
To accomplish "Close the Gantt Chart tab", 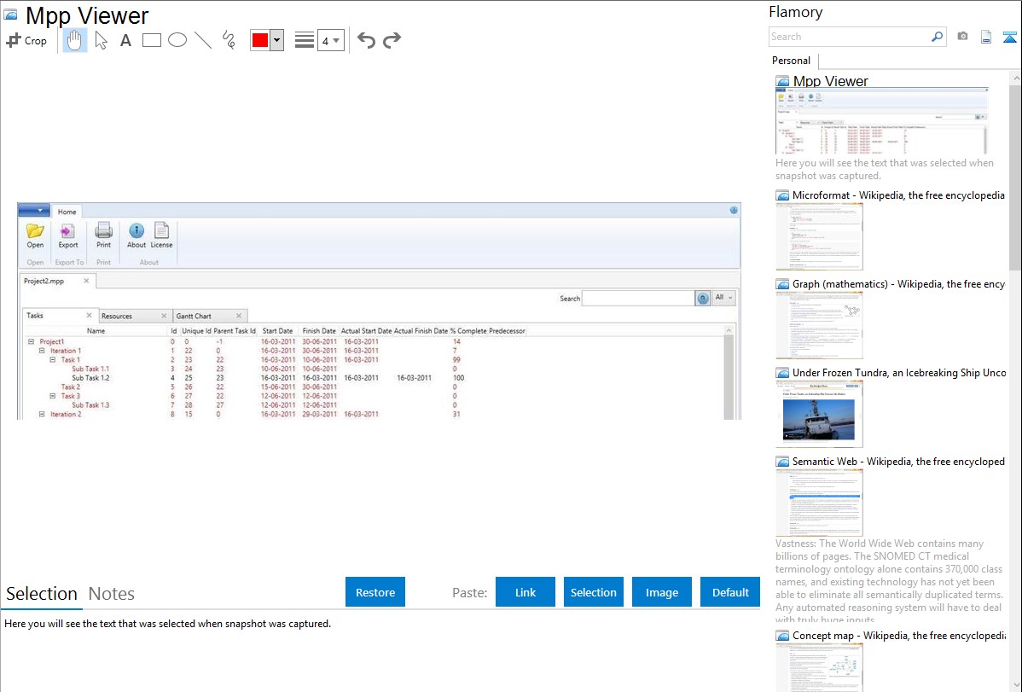I will (x=239, y=316).
